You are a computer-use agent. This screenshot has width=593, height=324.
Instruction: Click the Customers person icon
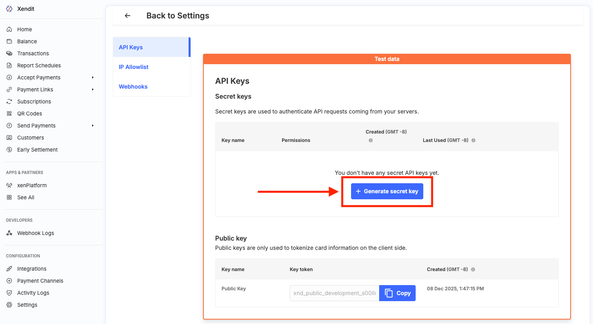[x=9, y=138]
